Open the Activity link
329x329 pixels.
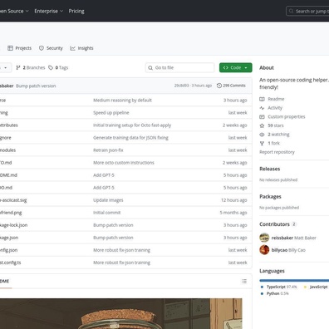[x=275, y=108]
